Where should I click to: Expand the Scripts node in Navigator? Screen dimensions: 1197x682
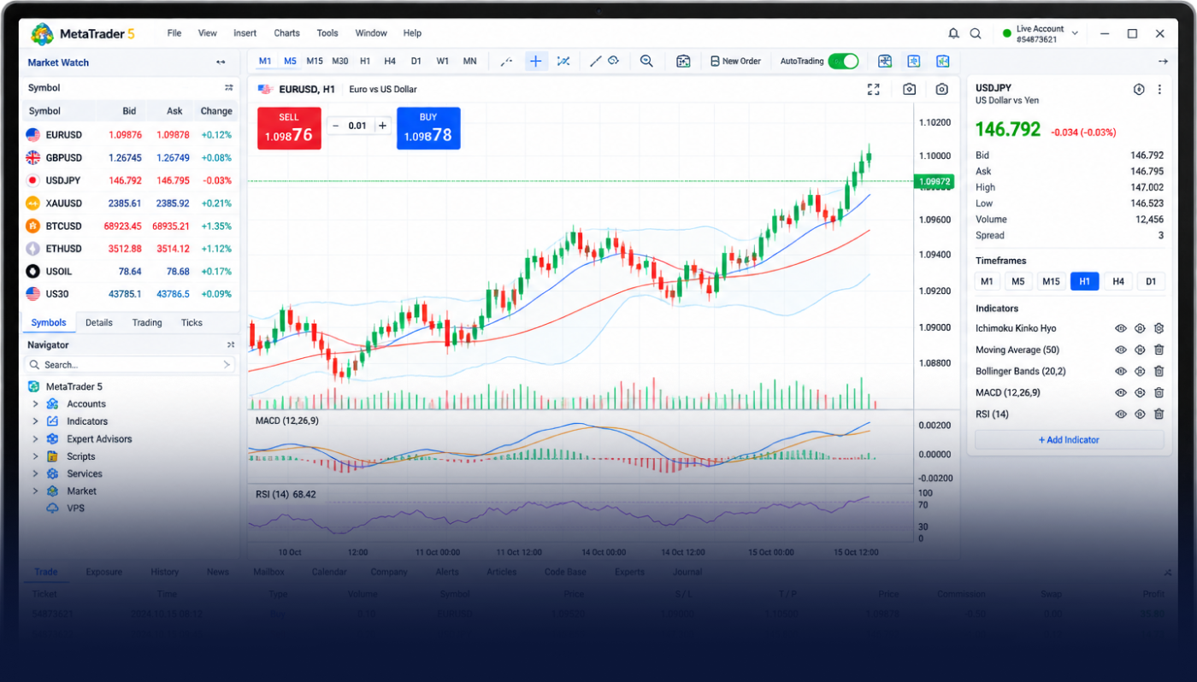tap(35, 456)
